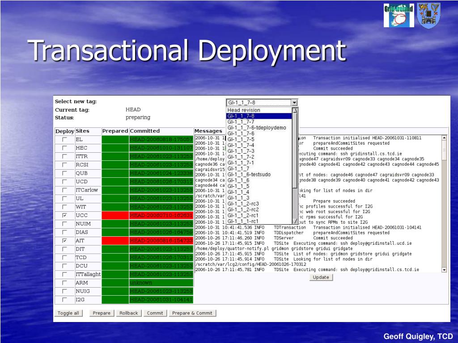Select tag GI-1_1_7-6
This screenshot has height=343, width=458.
coord(259,133)
